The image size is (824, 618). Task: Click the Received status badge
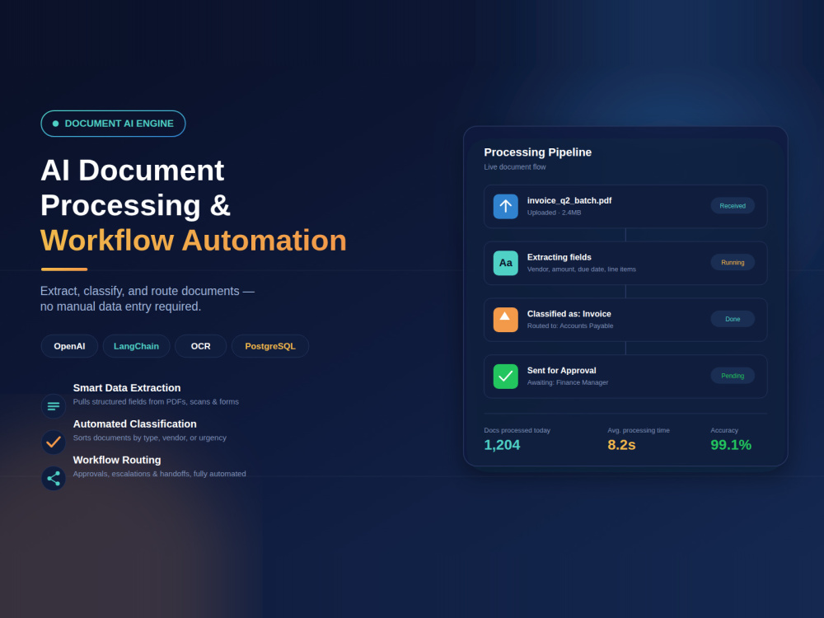coord(733,205)
